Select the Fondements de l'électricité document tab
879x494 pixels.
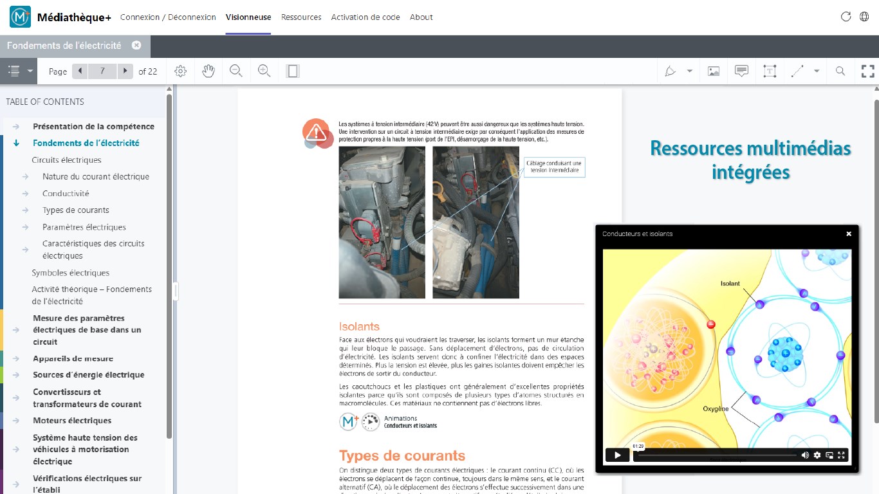(64, 46)
